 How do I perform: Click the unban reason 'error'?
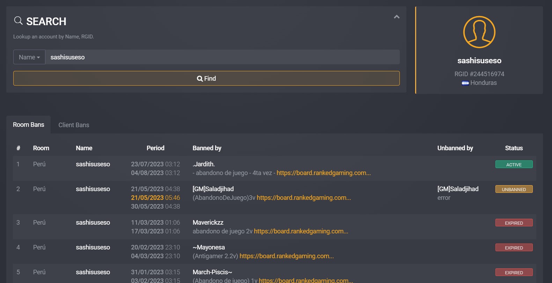(444, 198)
